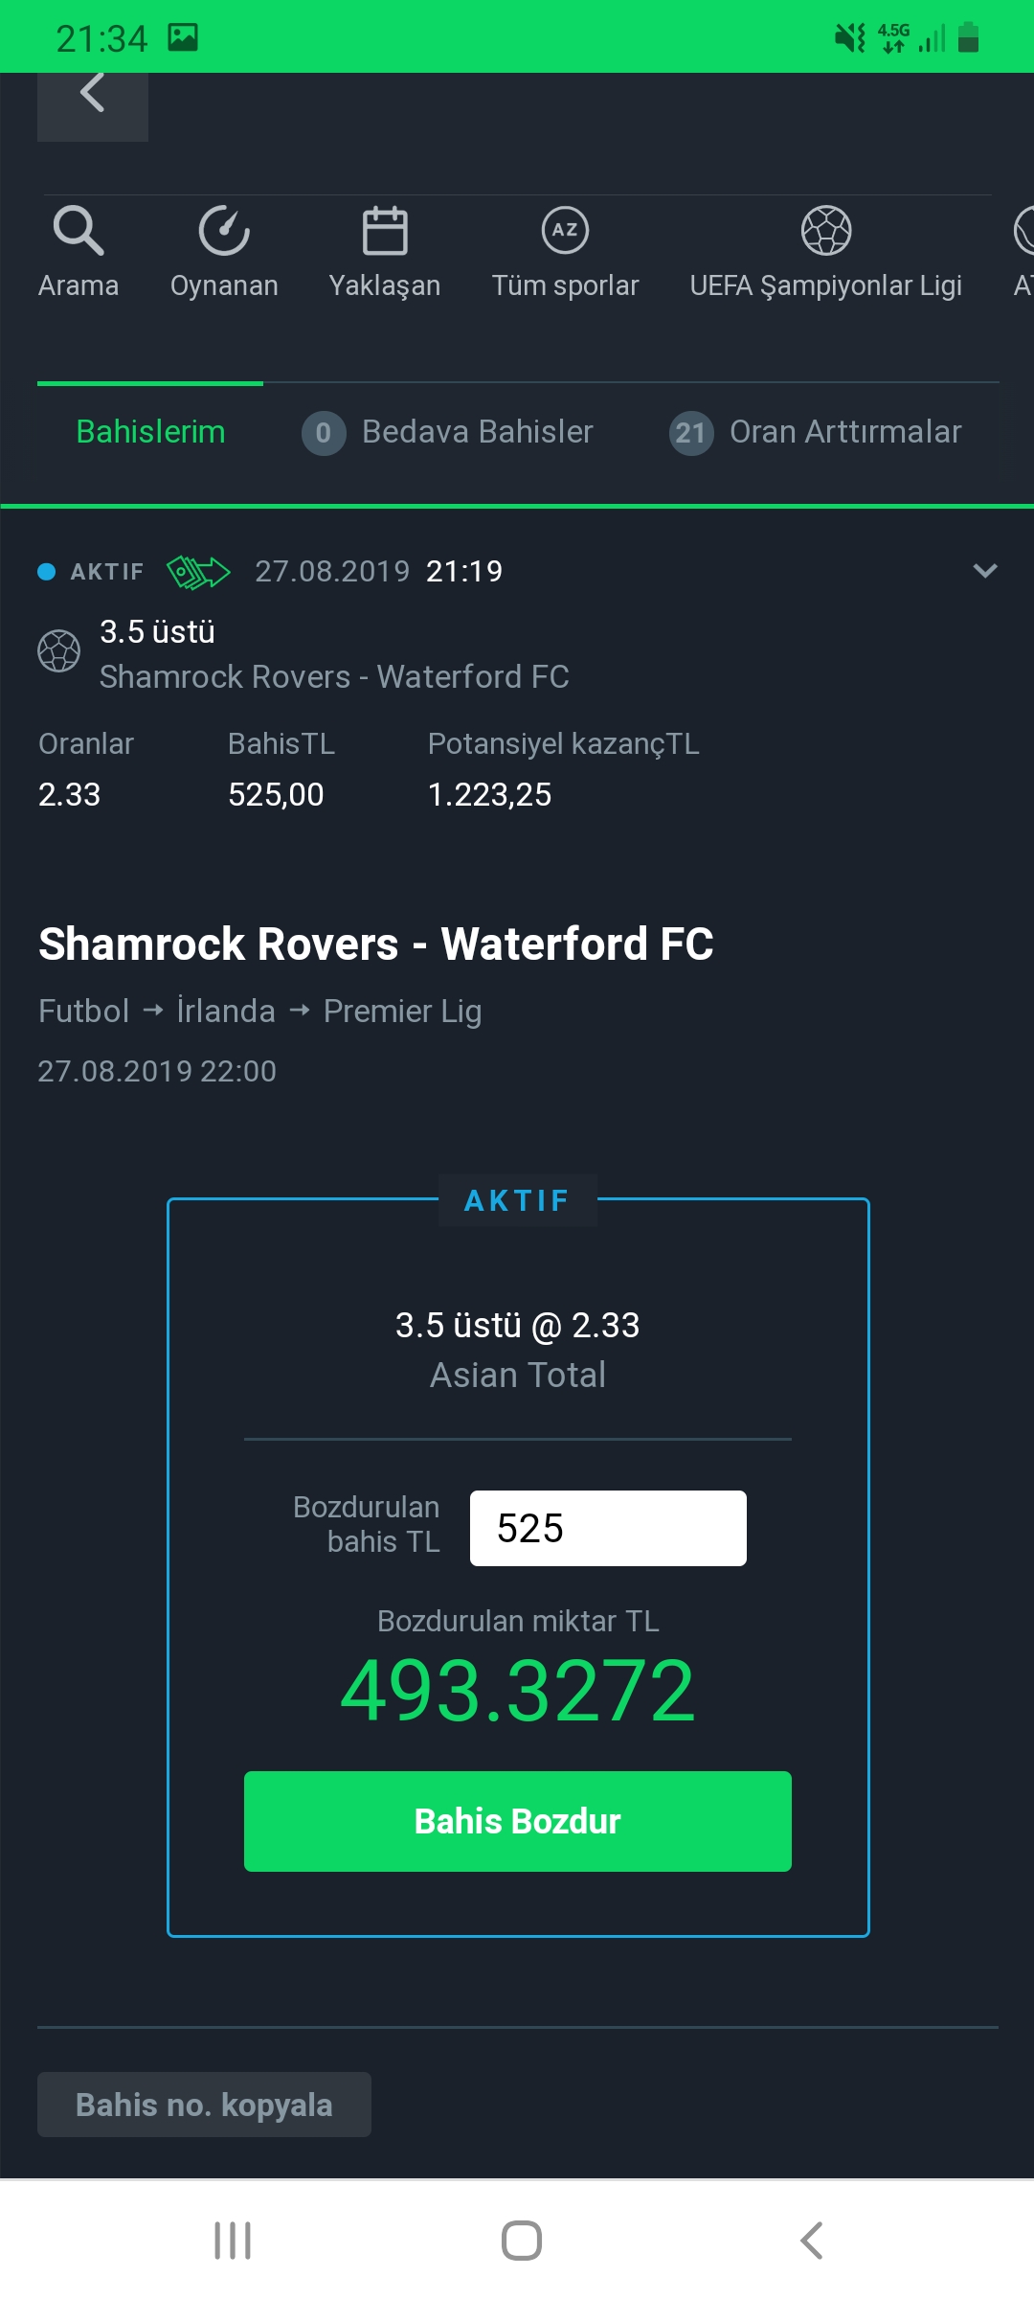Click the Bahis no. kopyala button
The width and height of the screenshot is (1034, 2299).
[x=204, y=2105]
